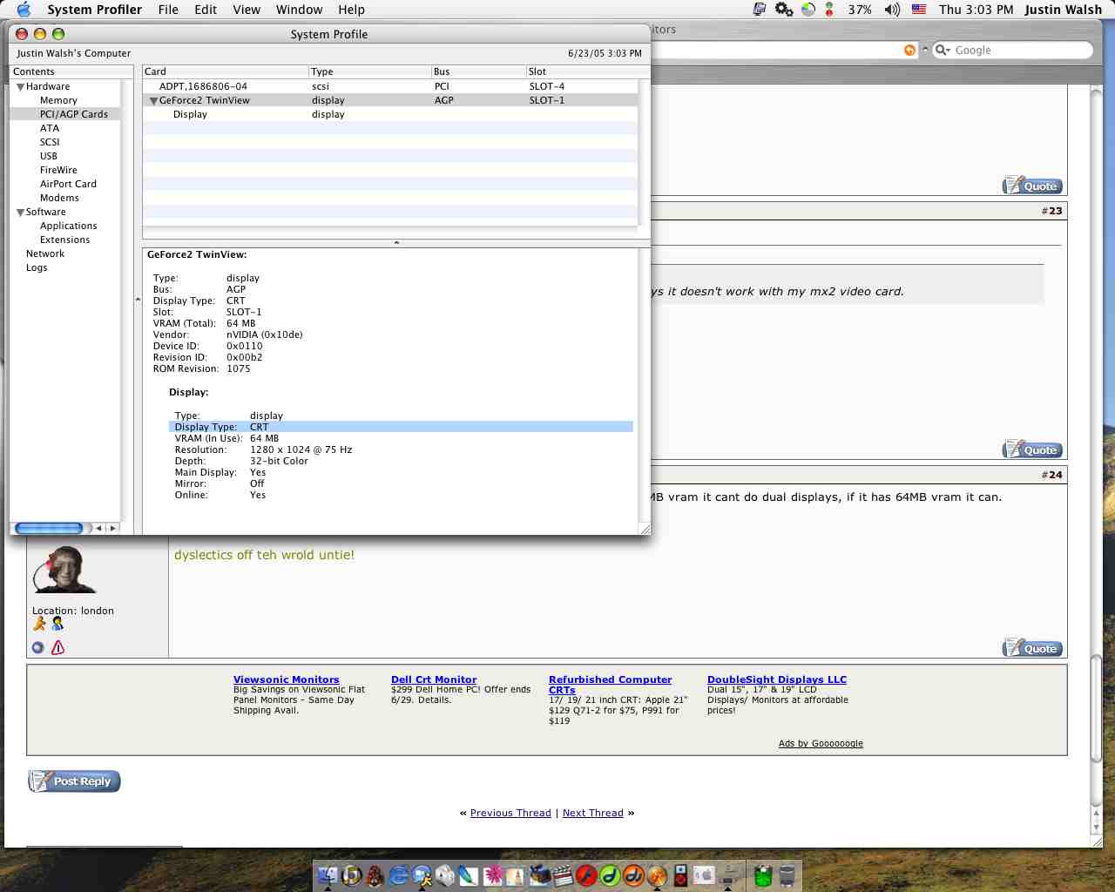1115x892 pixels.
Task: Click the pie-chart status icon in menu bar
Action: click(808, 10)
